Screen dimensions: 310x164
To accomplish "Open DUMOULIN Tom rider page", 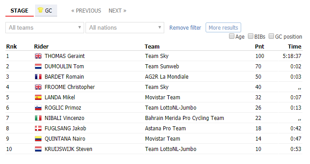I will click(x=64, y=66).
